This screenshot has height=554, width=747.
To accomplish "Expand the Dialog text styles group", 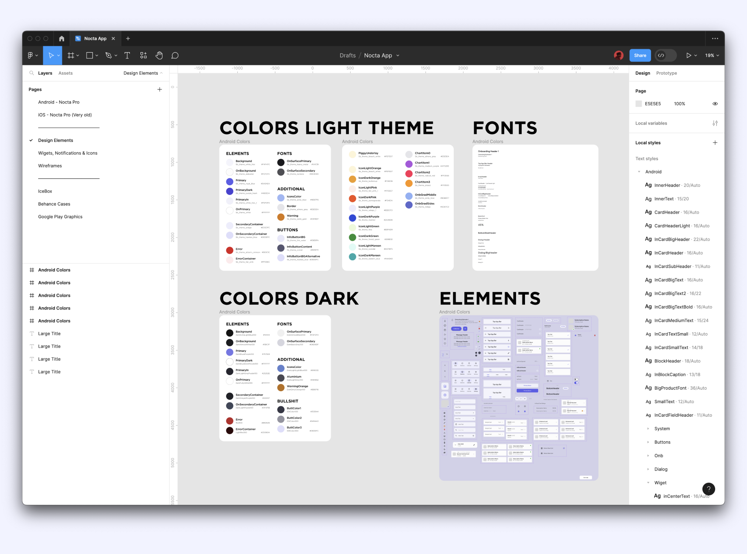I will (x=648, y=469).
